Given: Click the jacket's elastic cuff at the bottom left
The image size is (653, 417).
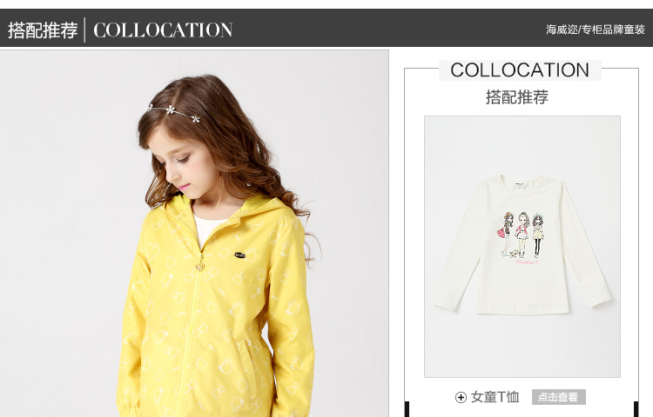Looking at the screenshot, I should [x=129, y=409].
